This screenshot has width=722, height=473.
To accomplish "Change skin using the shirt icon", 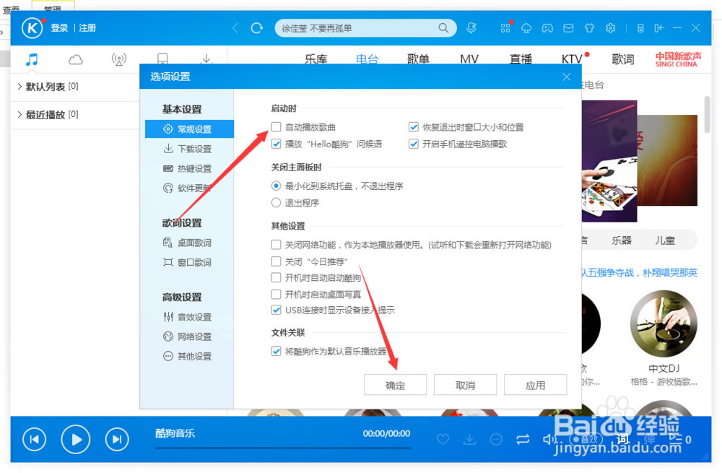I will pos(589,27).
